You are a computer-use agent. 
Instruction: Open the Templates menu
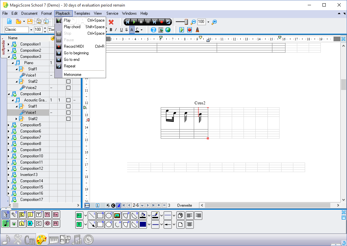click(82, 13)
